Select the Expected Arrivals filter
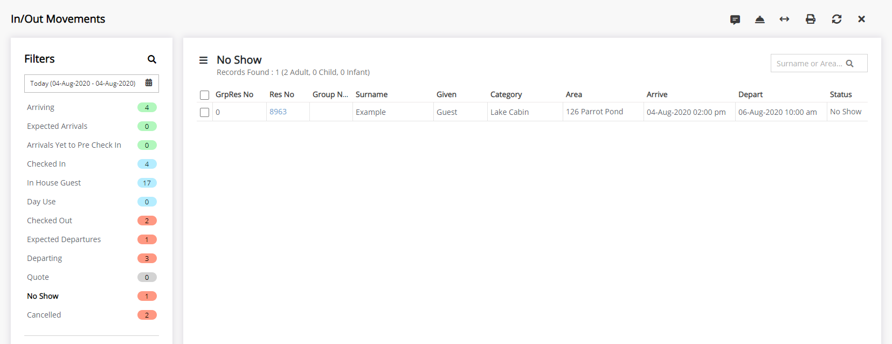The image size is (892, 344). (92, 126)
